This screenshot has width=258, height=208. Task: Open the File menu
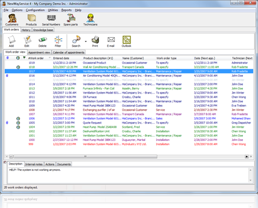[6, 10]
